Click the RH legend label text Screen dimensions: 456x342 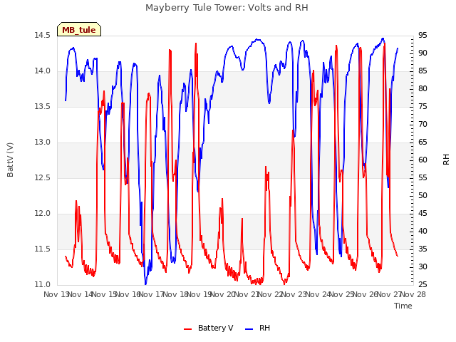264,328
